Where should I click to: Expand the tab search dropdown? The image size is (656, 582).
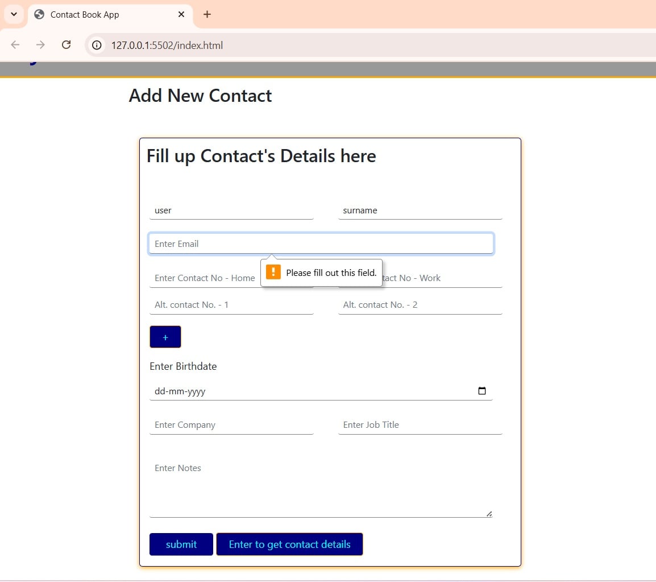[14, 14]
